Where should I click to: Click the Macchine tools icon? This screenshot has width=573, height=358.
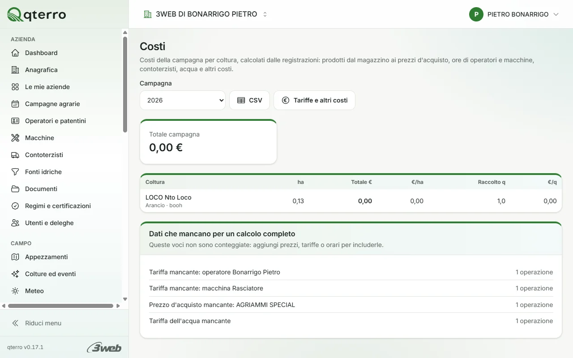click(15, 138)
